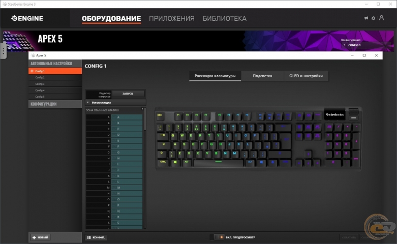Click the media button below volume roller
This screenshot has height=244, width=397.
pos(354,118)
